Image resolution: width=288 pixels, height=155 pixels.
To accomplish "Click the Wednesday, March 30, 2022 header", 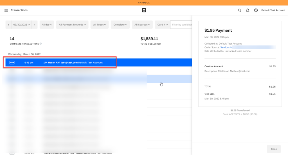I will tap(24, 54).
